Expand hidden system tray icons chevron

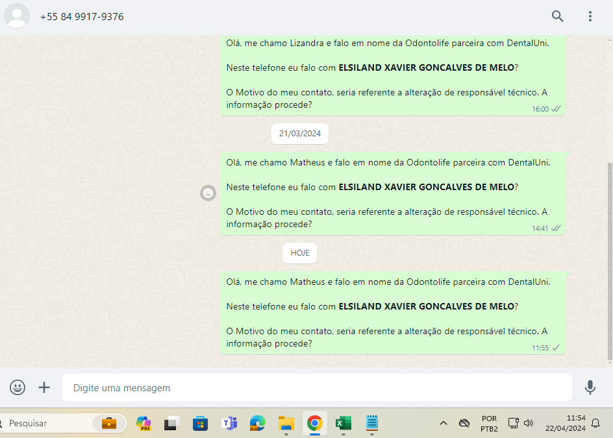pyautogui.click(x=444, y=423)
